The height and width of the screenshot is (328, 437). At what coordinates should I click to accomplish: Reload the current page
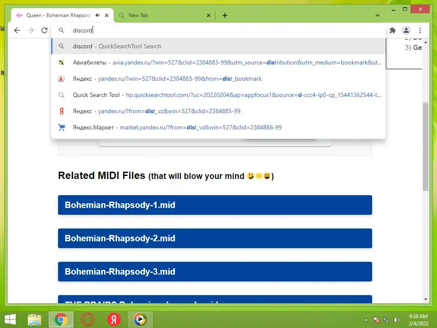[44, 30]
